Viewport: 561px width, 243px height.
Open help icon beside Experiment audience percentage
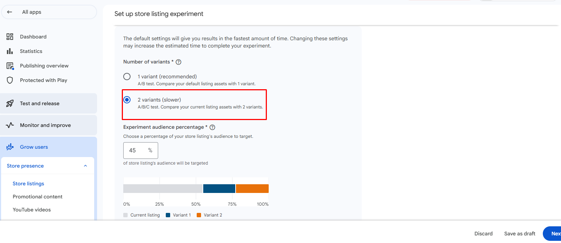click(x=213, y=127)
